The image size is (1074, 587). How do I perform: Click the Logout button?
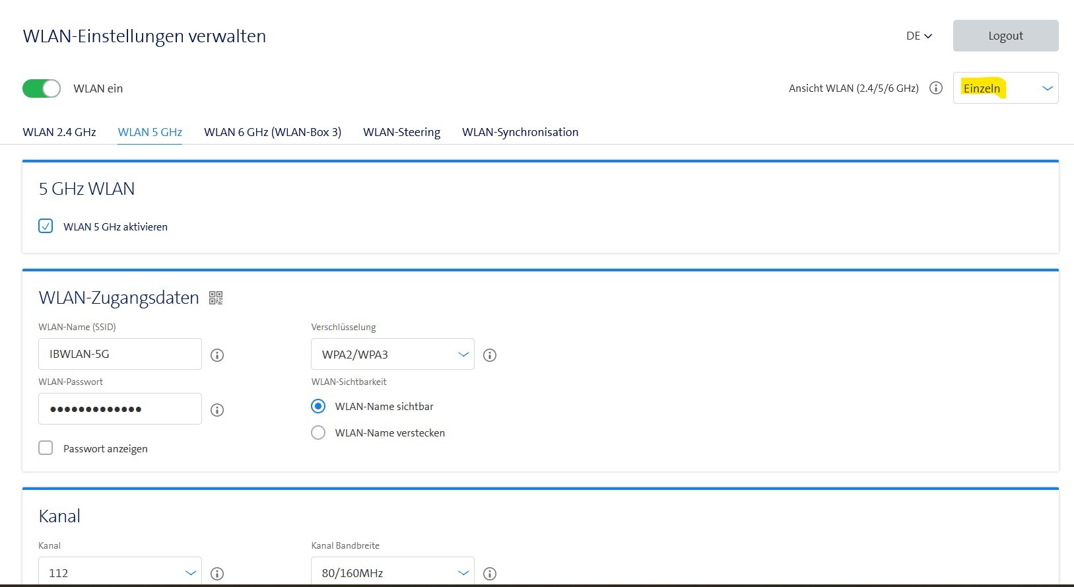tap(1005, 36)
